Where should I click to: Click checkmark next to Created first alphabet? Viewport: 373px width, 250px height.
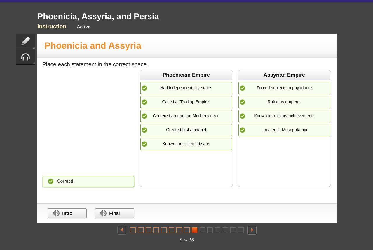point(144,130)
